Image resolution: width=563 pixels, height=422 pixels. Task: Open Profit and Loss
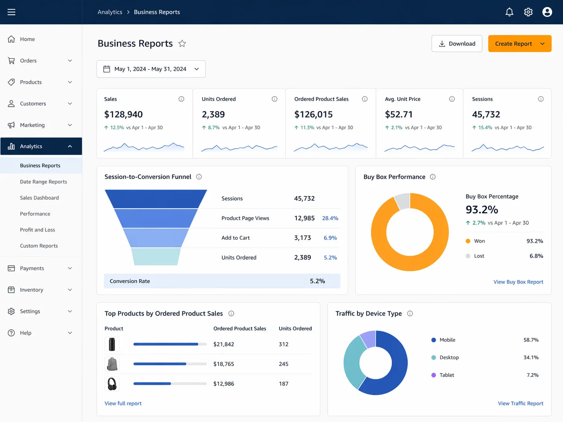click(x=37, y=230)
